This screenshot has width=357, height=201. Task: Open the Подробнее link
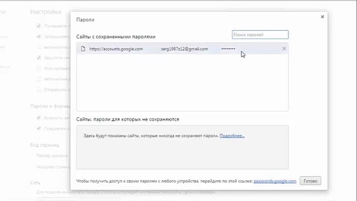(x=232, y=136)
